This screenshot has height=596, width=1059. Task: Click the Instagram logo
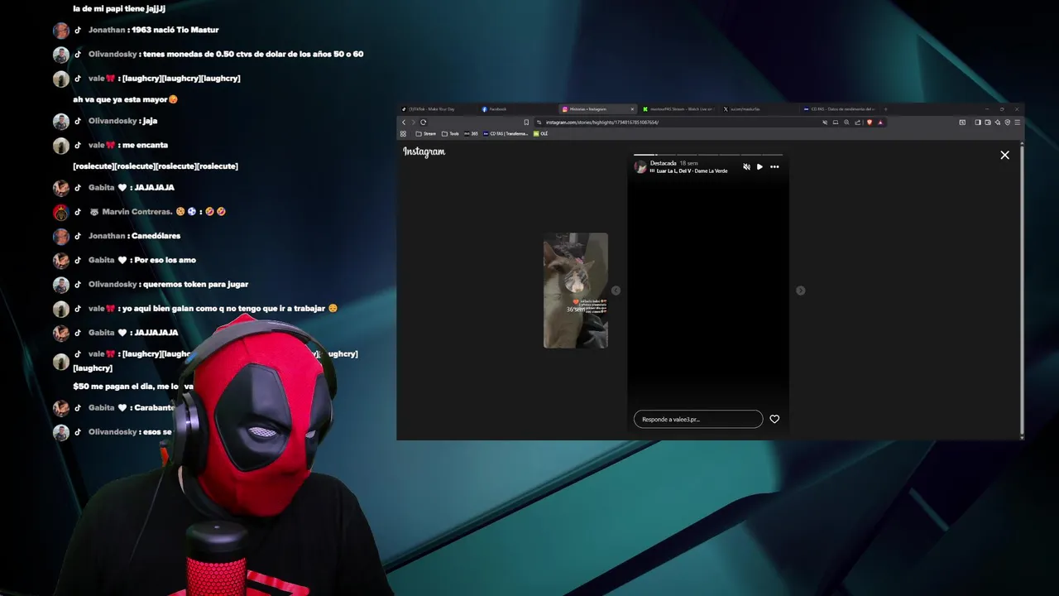point(424,151)
